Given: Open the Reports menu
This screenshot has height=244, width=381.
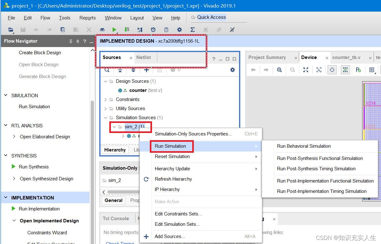Looking at the screenshot, I should (88, 18).
